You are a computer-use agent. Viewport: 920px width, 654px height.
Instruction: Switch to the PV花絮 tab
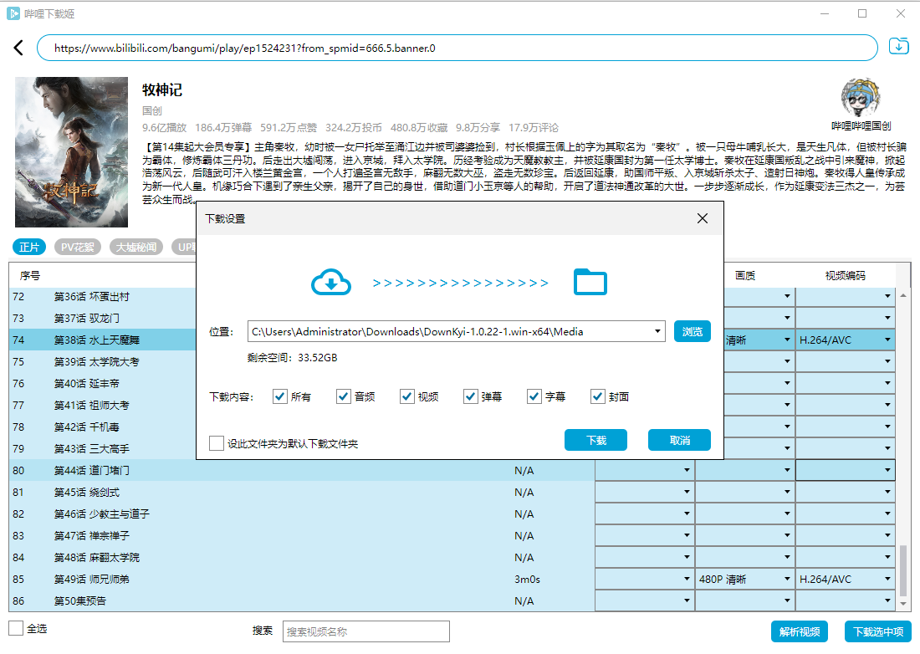coord(78,247)
